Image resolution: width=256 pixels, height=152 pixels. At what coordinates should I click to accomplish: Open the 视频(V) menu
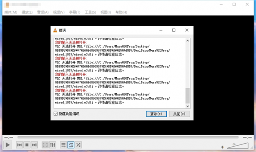click(x=59, y=12)
